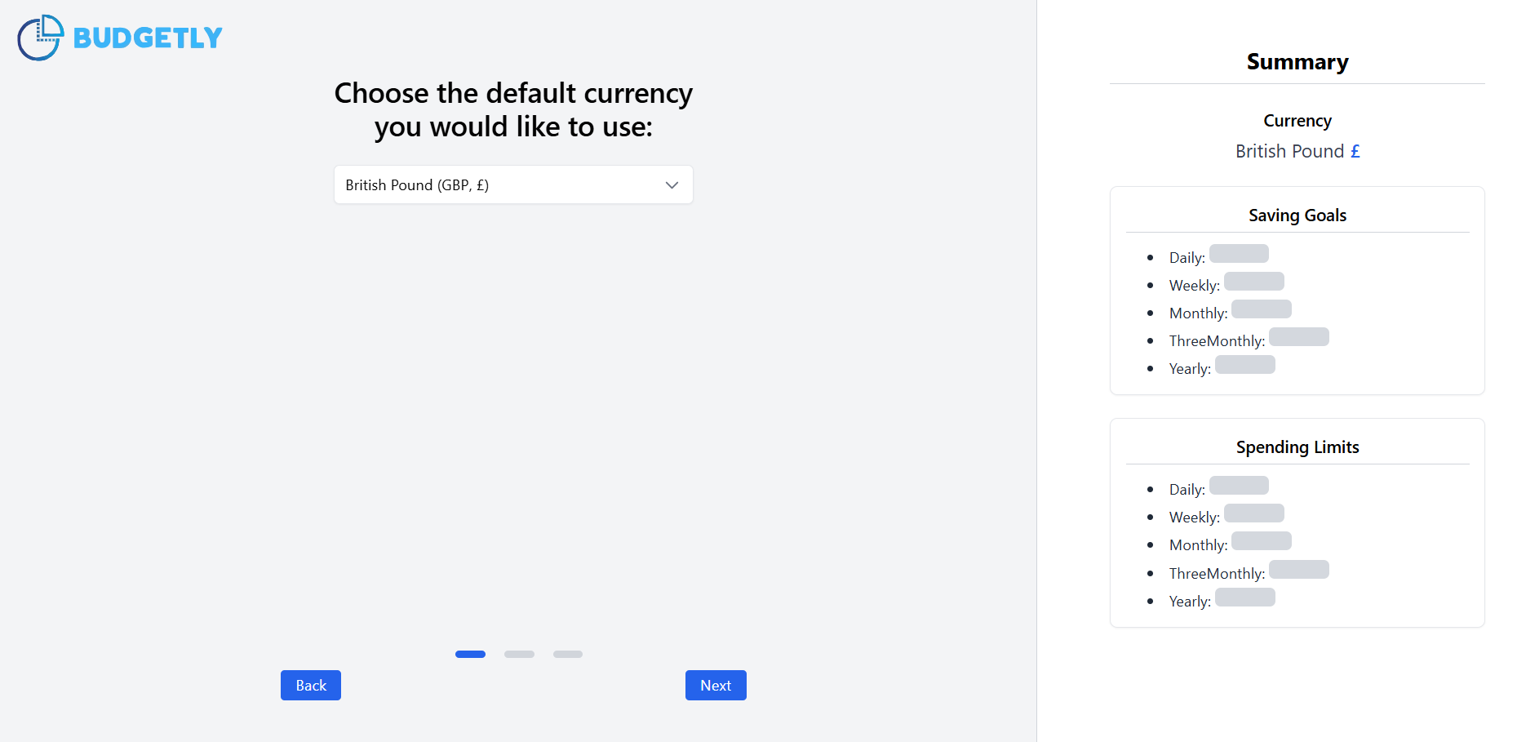Screen dimensions: 1517x742
Task: Click the chevron arrow in currency selector
Action: pos(672,185)
